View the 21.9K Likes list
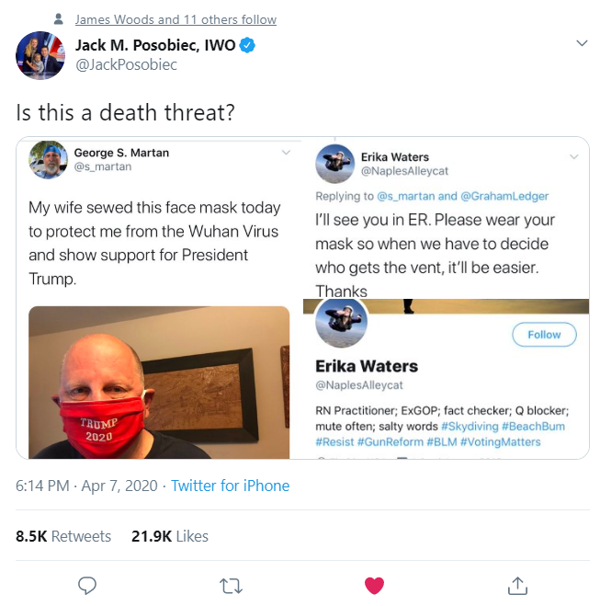The height and width of the screenshot is (606, 600). [x=170, y=536]
